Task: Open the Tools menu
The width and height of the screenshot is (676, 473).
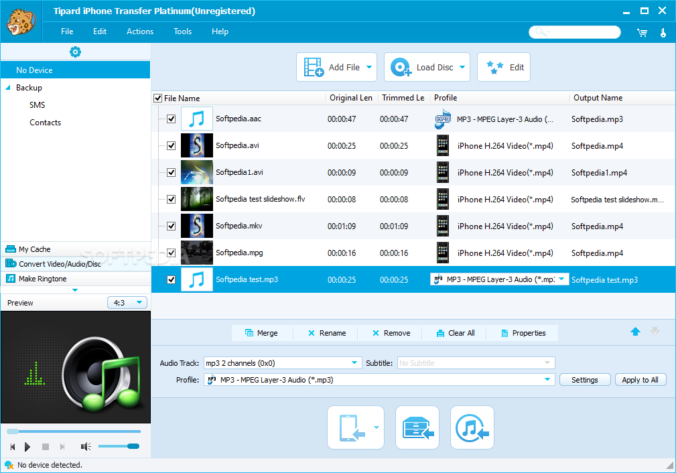Action: 183,31
